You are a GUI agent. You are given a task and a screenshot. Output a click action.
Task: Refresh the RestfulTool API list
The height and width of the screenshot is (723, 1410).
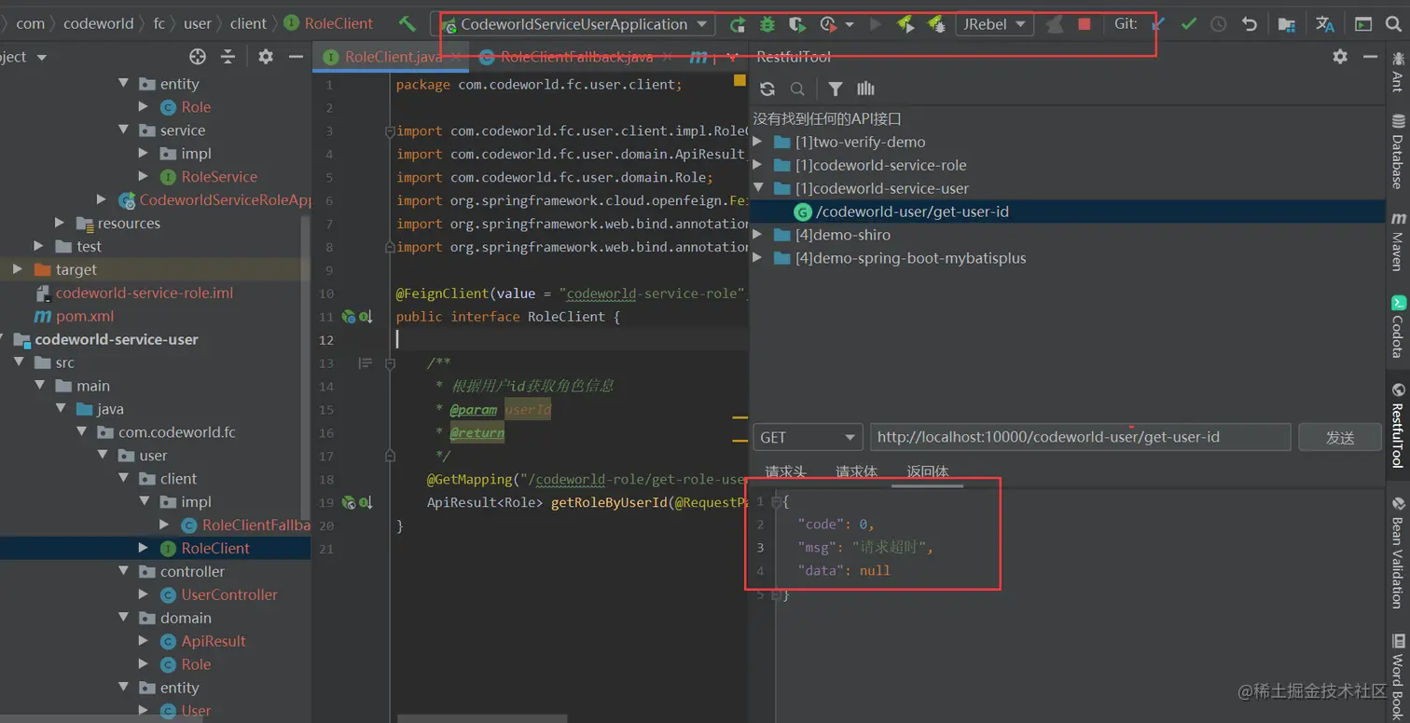pos(767,89)
